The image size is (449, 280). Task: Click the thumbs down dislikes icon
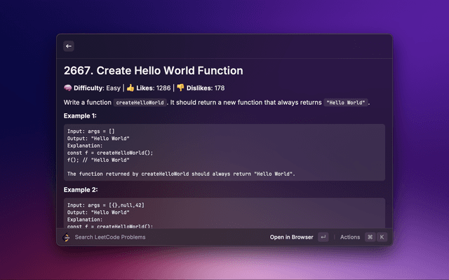180,88
